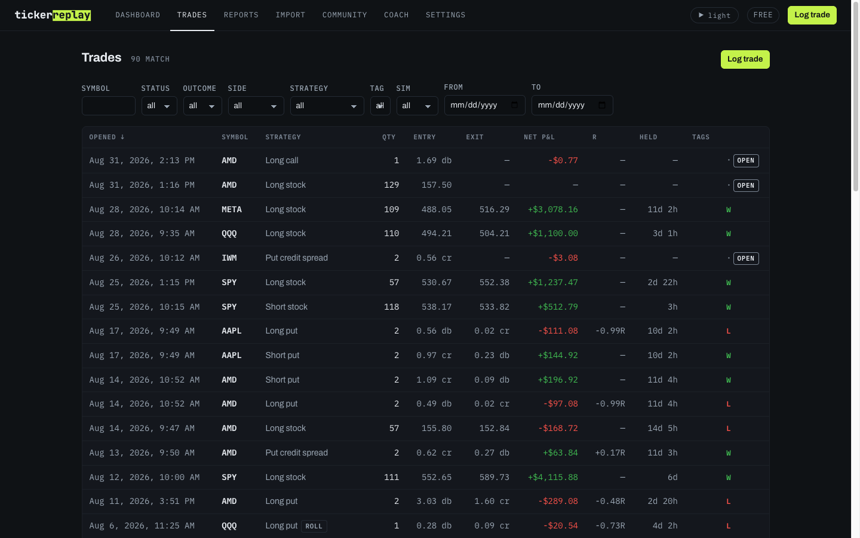860x538 pixels.
Task: Select the +$1,100.00 P&L value
Action: click(x=552, y=234)
